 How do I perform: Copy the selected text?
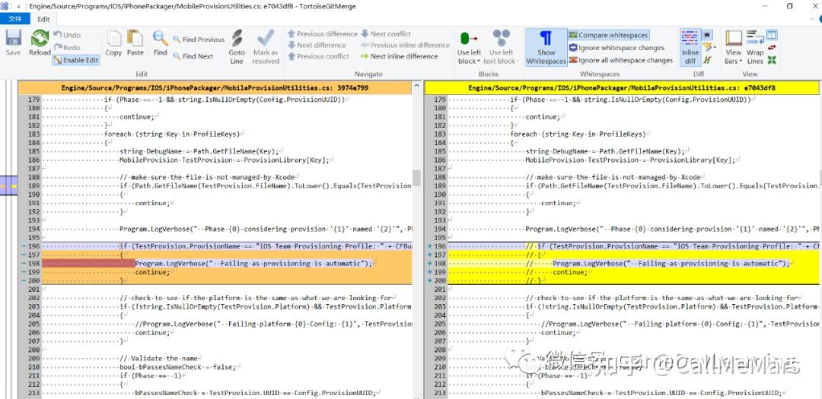pyautogui.click(x=113, y=43)
